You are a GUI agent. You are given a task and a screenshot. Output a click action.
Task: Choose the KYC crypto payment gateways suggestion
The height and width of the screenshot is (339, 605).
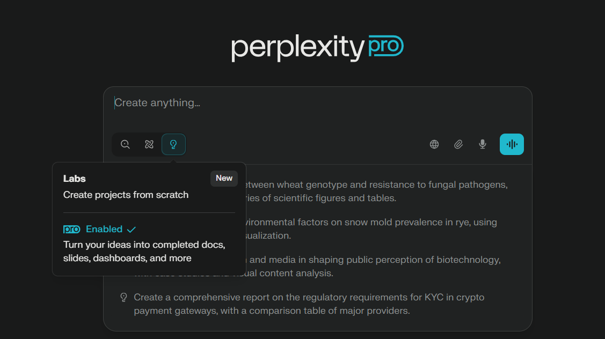click(309, 304)
